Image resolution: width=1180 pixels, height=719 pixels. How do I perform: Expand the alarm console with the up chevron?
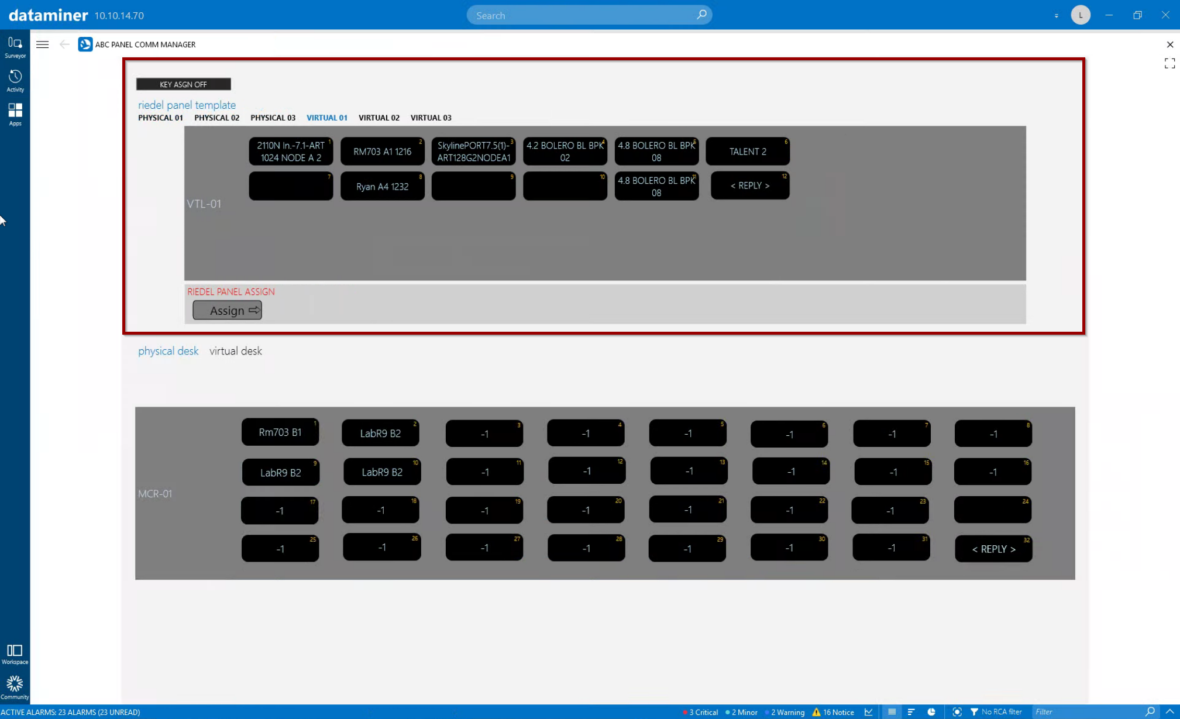click(1169, 712)
